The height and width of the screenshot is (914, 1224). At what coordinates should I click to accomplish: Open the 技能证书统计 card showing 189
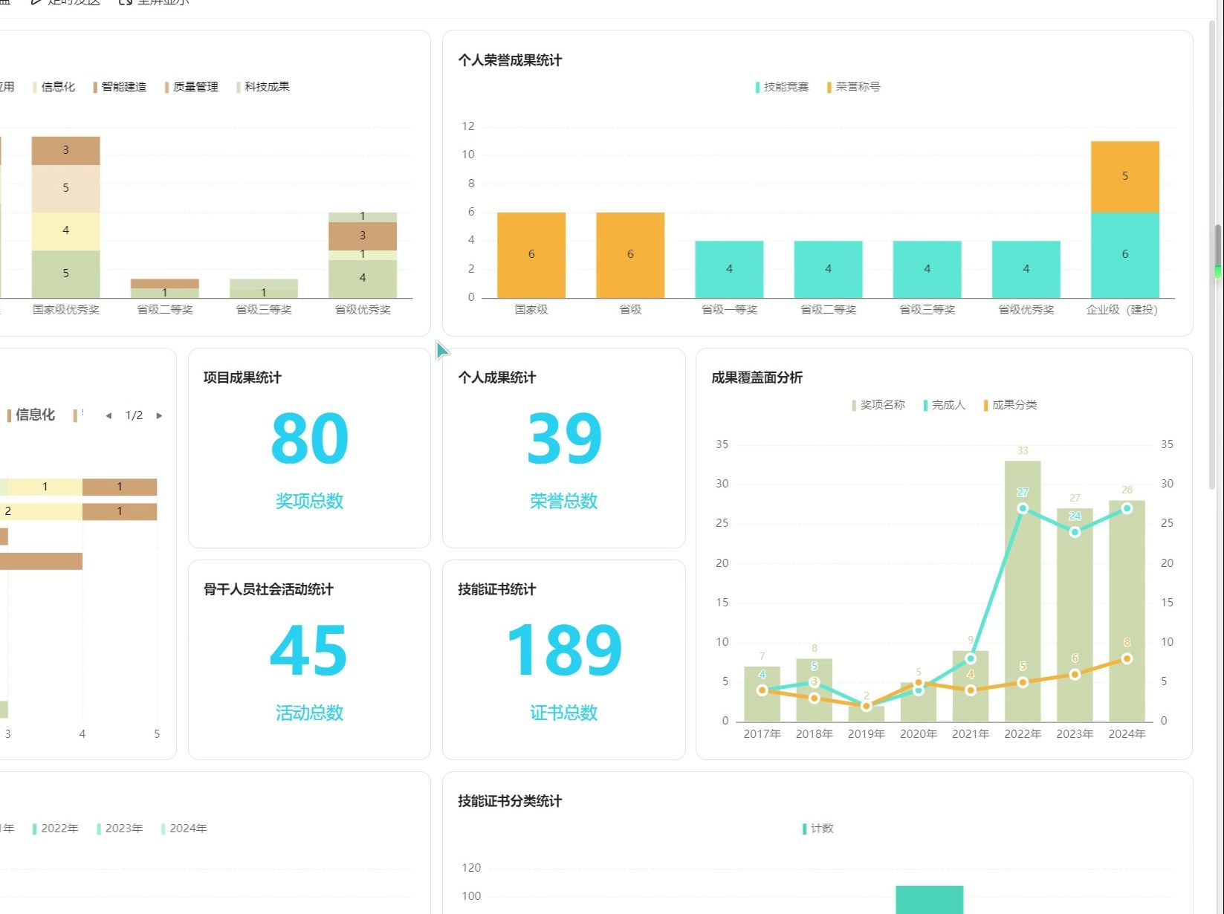pyautogui.click(x=563, y=660)
